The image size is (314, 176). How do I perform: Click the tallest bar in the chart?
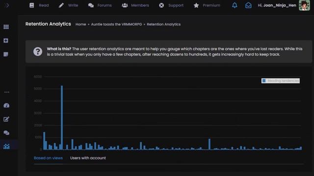(62, 117)
